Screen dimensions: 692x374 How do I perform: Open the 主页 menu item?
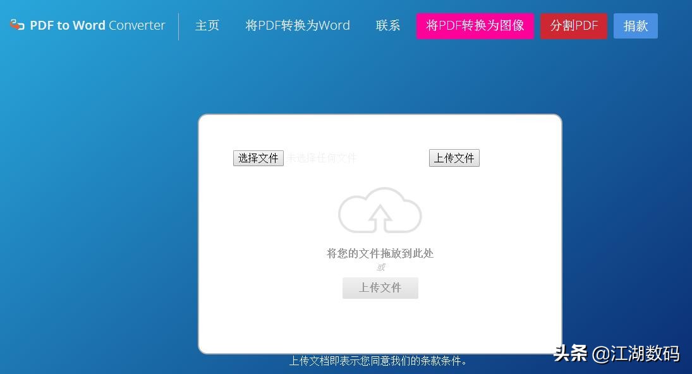click(x=207, y=25)
